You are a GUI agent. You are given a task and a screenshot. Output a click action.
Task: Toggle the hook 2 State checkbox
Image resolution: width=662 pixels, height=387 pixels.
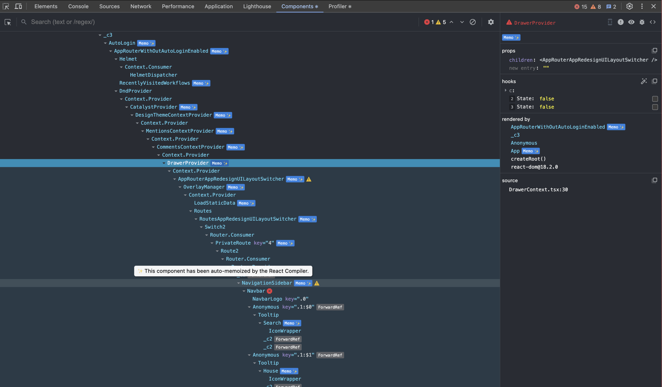(655, 99)
